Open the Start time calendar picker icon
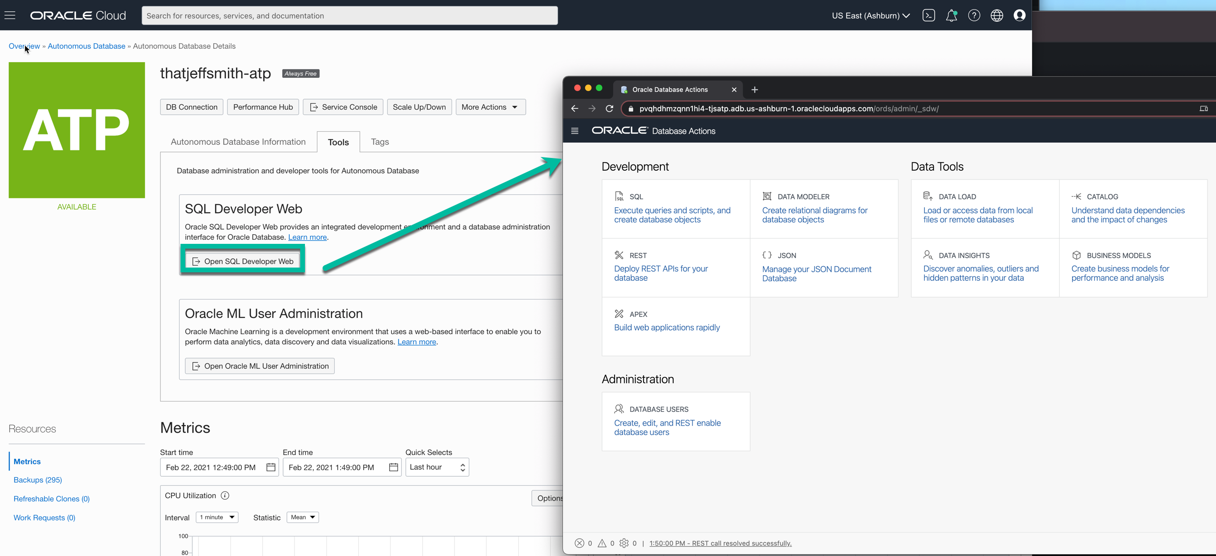Image resolution: width=1216 pixels, height=556 pixels. [271, 467]
